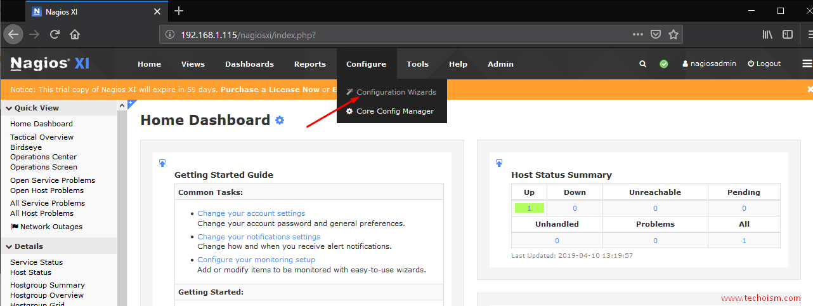Image resolution: width=813 pixels, height=306 pixels.
Task: Click the Configure menu
Action: [366, 64]
